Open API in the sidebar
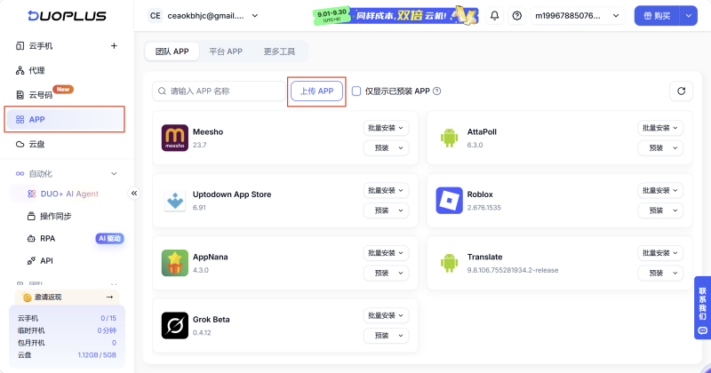The height and width of the screenshot is (373, 711). pos(46,260)
